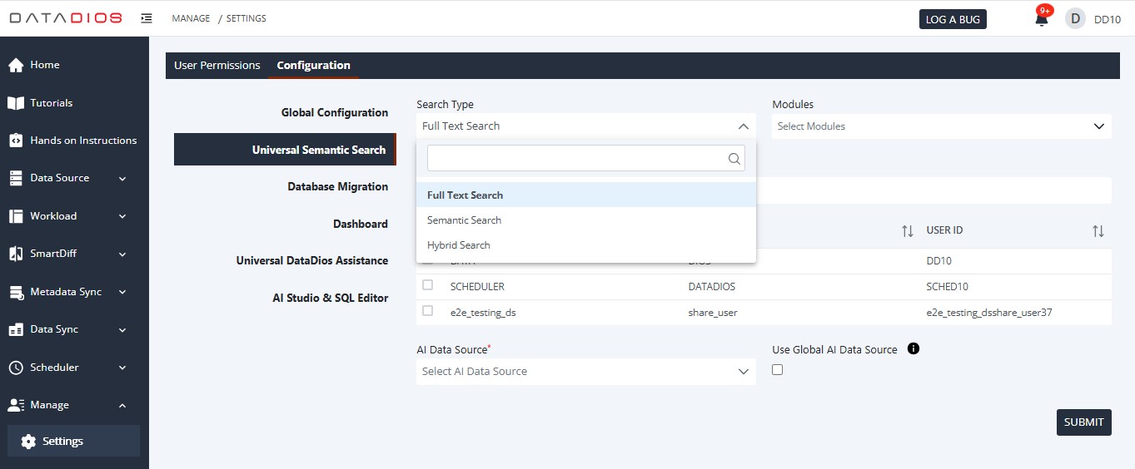The height and width of the screenshot is (469, 1135).
Task: Click the Home icon in sidebar
Action: click(16, 65)
